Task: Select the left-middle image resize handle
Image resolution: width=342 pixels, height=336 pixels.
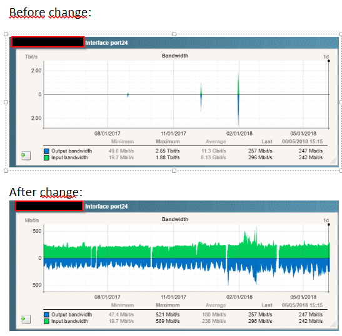Action: (6, 102)
